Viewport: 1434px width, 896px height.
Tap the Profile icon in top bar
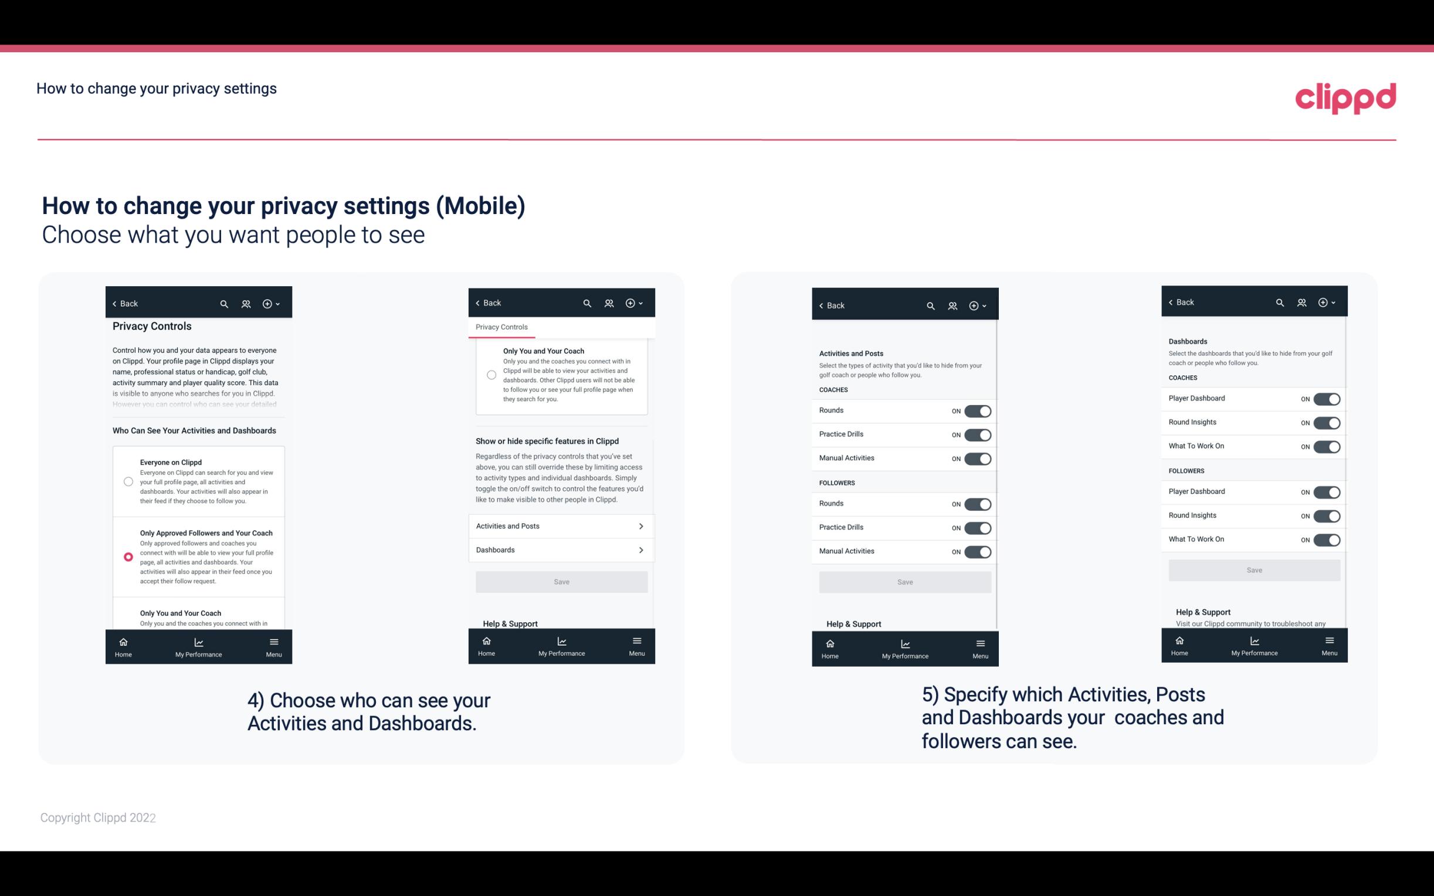click(246, 304)
